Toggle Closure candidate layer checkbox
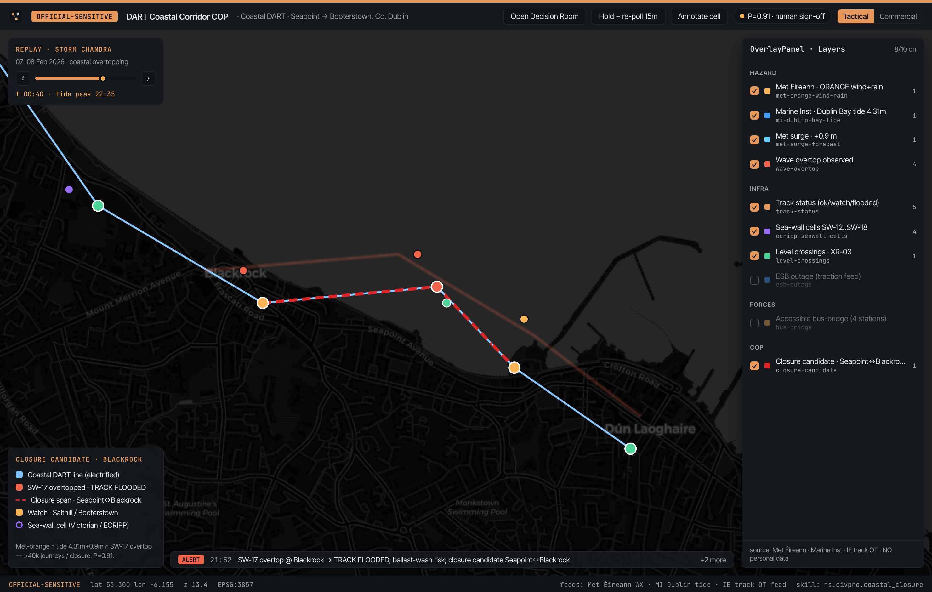The width and height of the screenshot is (932, 592). coord(754,366)
